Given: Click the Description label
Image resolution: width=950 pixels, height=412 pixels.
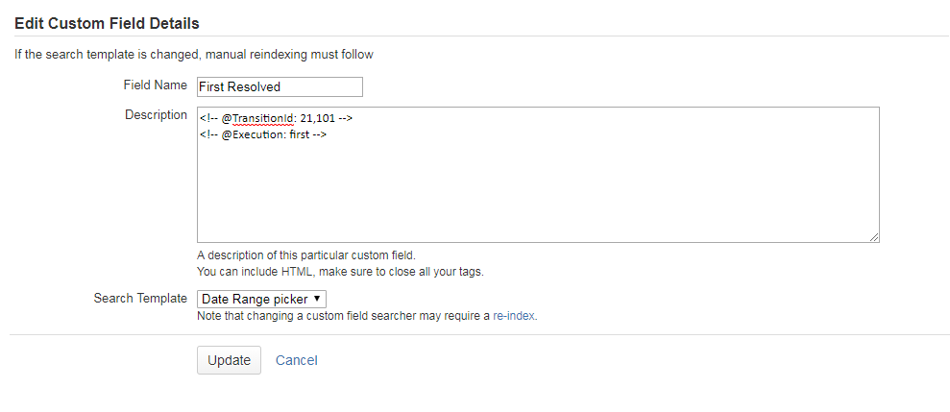Looking at the screenshot, I should [x=156, y=115].
